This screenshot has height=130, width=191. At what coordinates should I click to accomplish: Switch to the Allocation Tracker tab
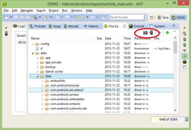tap(72, 26)
